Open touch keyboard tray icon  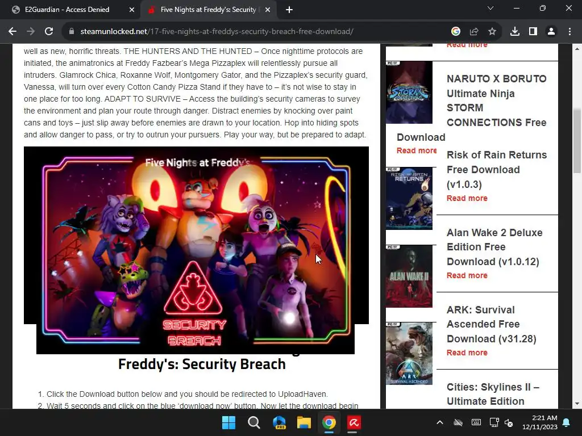click(476, 422)
